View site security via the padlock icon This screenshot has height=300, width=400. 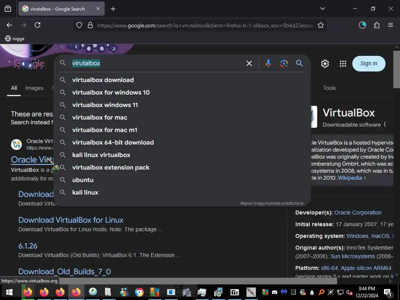click(x=90, y=25)
